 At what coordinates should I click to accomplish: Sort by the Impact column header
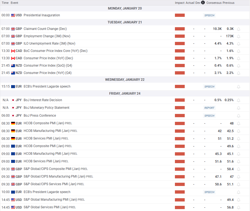click(x=180, y=3)
